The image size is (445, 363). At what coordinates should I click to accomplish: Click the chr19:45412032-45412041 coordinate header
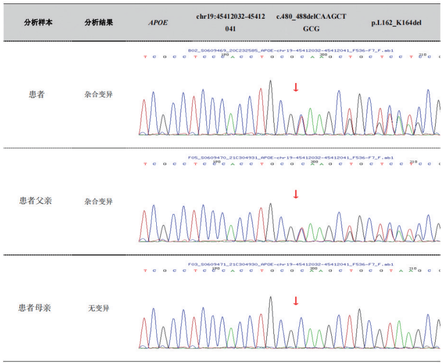tap(230, 22)
